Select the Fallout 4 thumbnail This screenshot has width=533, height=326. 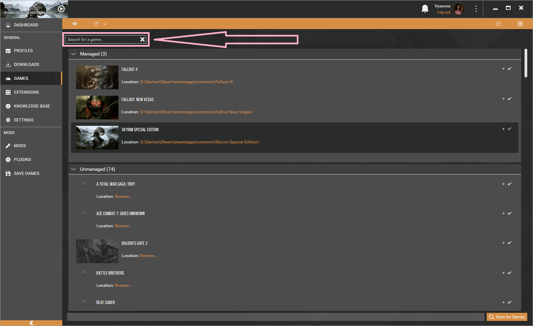click(x=97, y=77)
